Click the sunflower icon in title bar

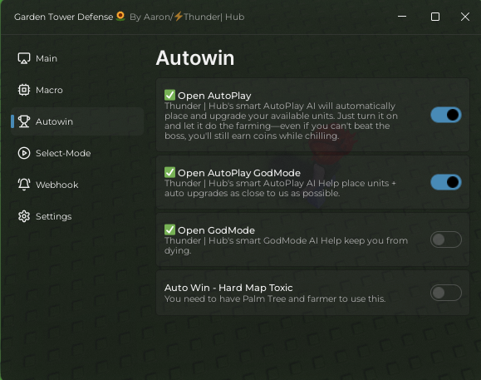tap(120, 16)
